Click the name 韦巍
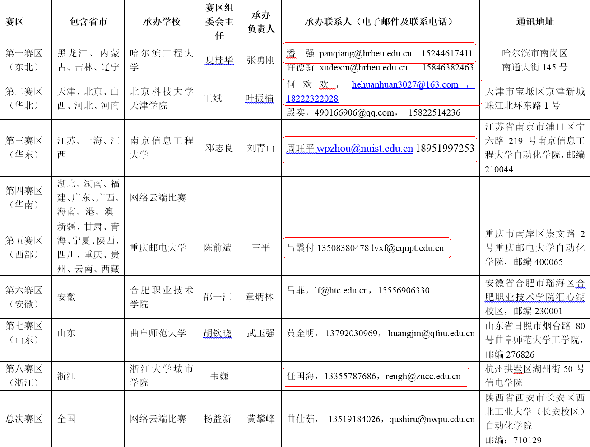The image size is (590, 447). tap(219, 376)
